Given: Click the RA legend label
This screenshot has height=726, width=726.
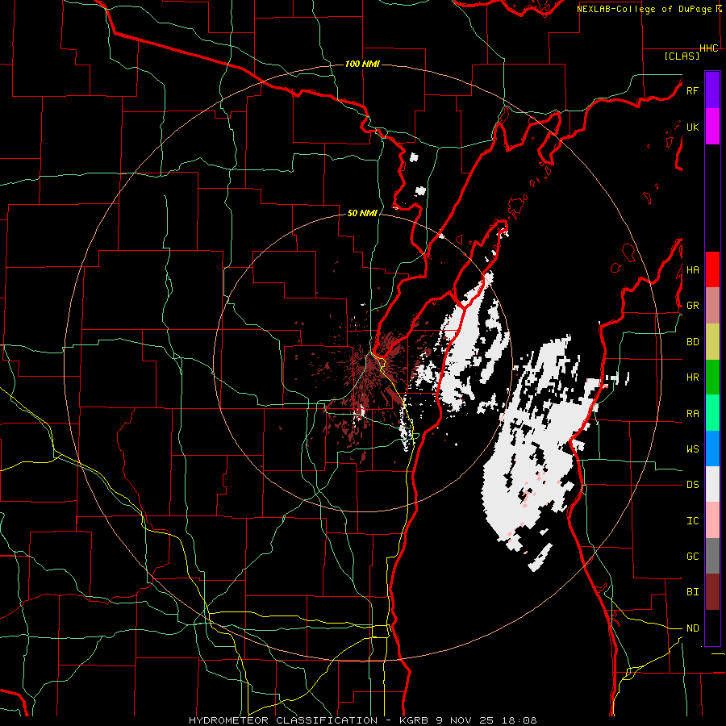Looking at the screenshot, I should tap(692, 414).
